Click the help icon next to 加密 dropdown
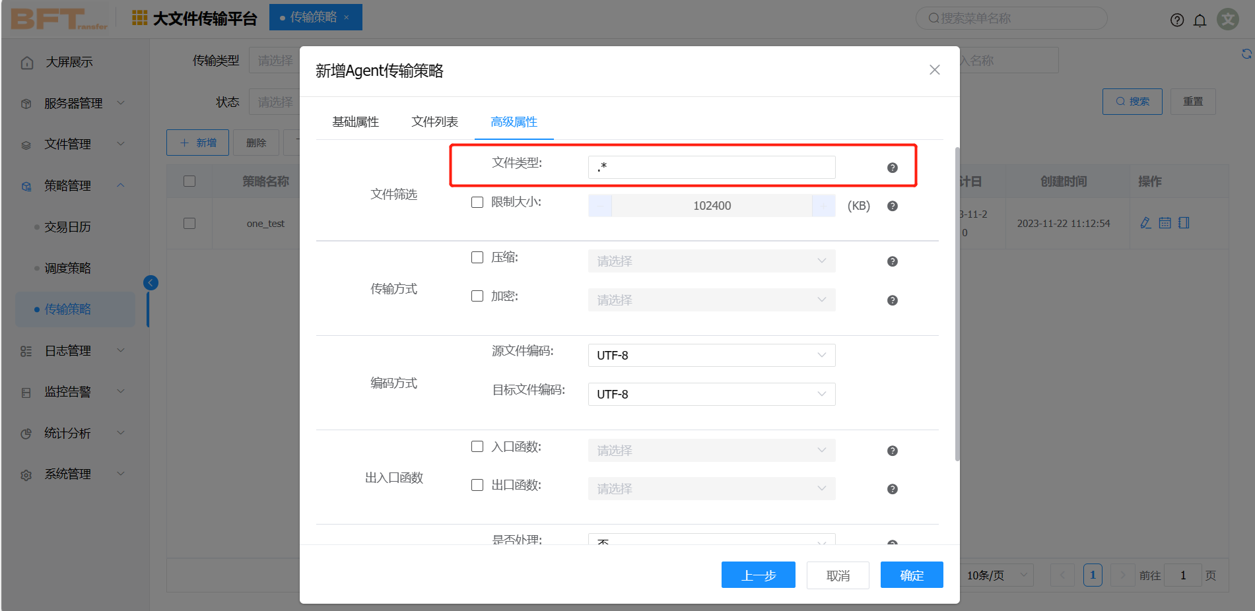 pyautogui.click(x=892, y=300)
